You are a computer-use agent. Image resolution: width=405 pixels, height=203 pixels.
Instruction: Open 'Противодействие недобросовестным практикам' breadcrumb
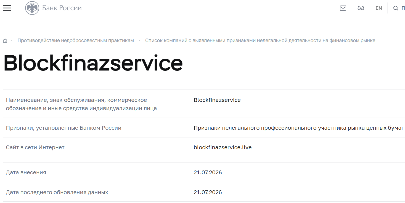click(76, 40)
